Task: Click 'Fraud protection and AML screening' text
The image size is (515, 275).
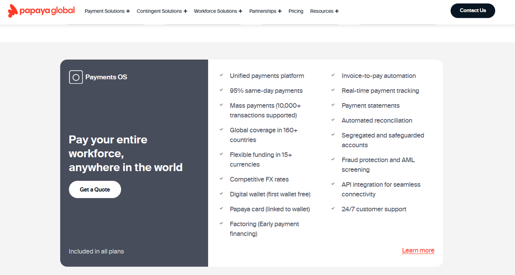Action: (378, 165)
